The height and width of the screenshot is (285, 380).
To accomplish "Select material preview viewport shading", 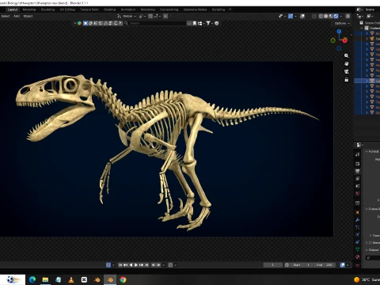I will (x=331, y=16).
